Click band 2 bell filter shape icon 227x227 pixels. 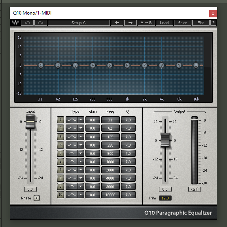coord(72,128)
